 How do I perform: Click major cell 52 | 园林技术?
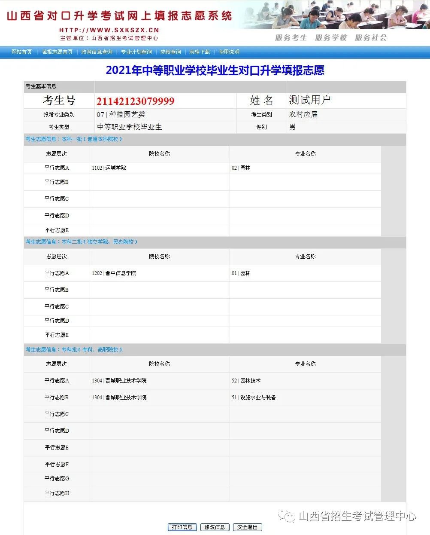point(246,381)
